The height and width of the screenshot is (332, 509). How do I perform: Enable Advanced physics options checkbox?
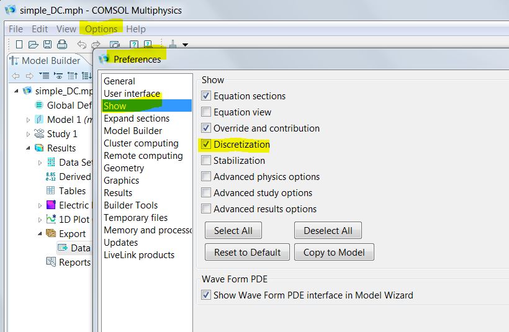coord(206,176)
